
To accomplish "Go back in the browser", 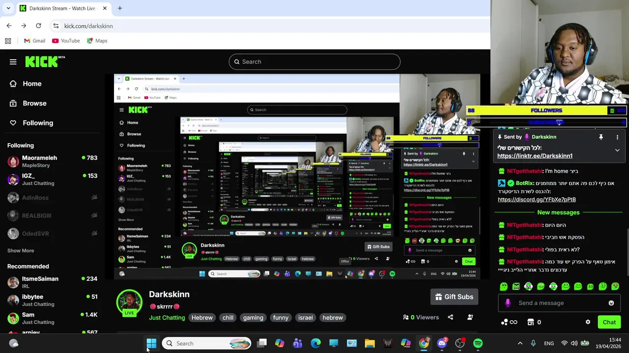I will point(9,25).
